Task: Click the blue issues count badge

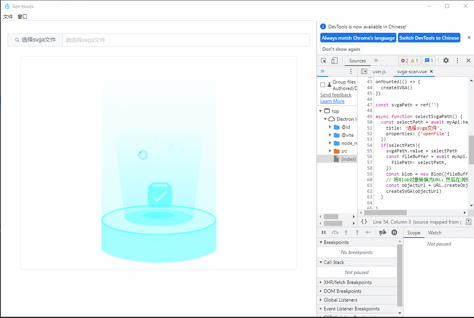Action: [x=429, y=61]
